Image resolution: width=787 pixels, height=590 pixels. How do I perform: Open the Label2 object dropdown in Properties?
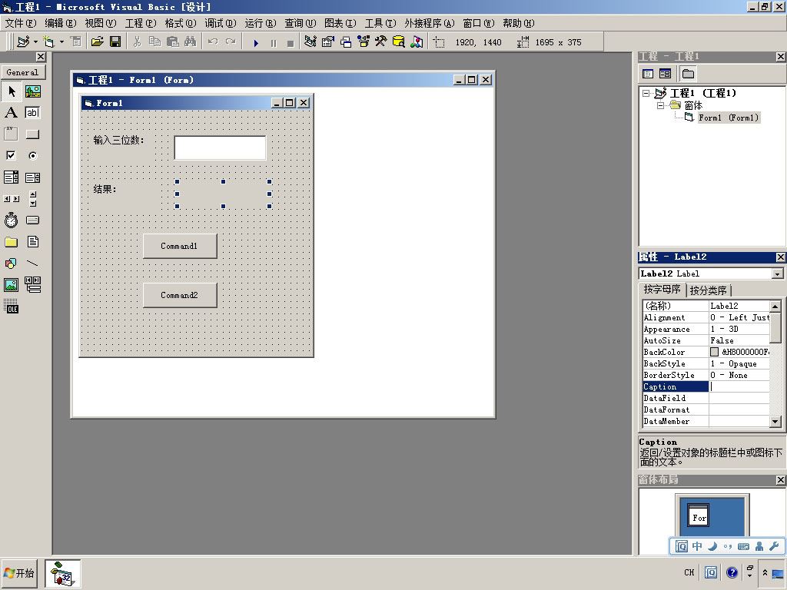[x=778, y=274]
